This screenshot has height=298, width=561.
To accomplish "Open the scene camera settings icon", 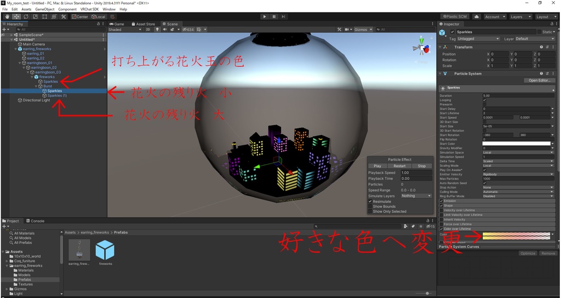I will click(x=347, y=30).
